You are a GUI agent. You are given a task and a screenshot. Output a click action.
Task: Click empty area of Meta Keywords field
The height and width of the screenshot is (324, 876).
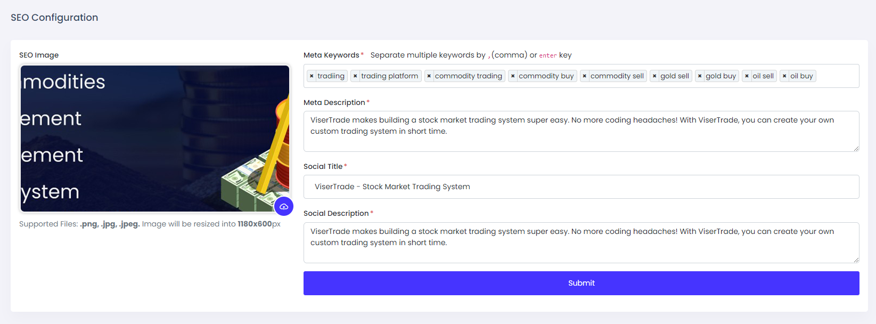coord(836,76)
